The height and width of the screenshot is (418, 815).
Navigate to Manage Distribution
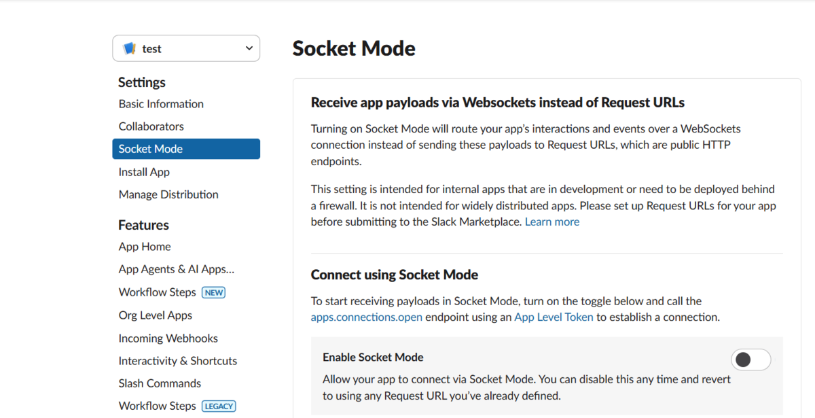[168, 194]
